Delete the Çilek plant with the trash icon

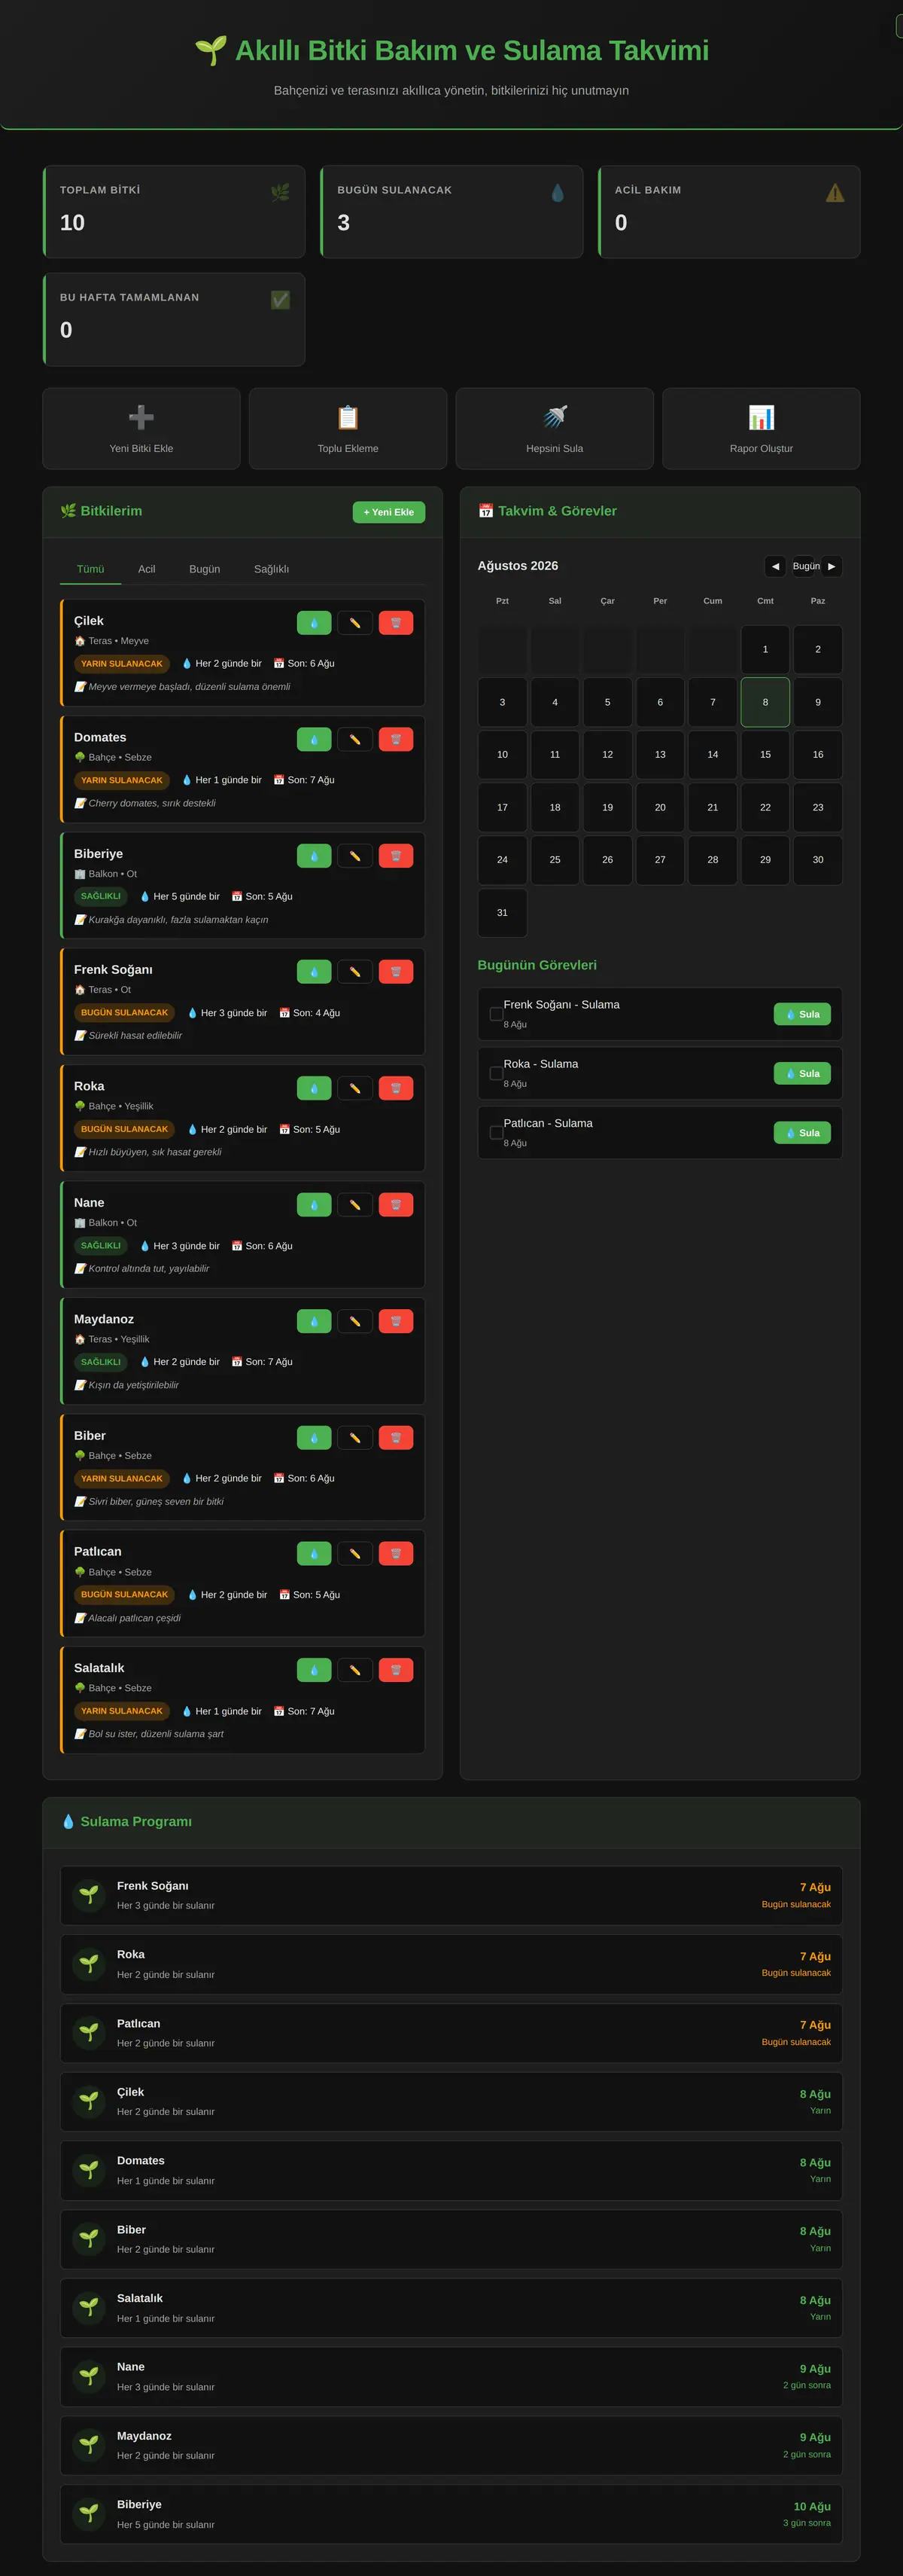396,623
